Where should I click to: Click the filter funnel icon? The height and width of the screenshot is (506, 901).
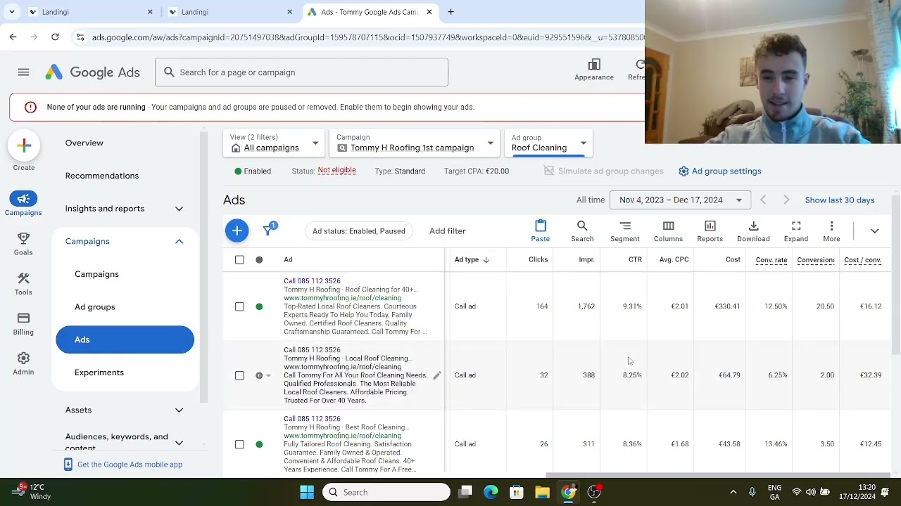coord(268,231)
